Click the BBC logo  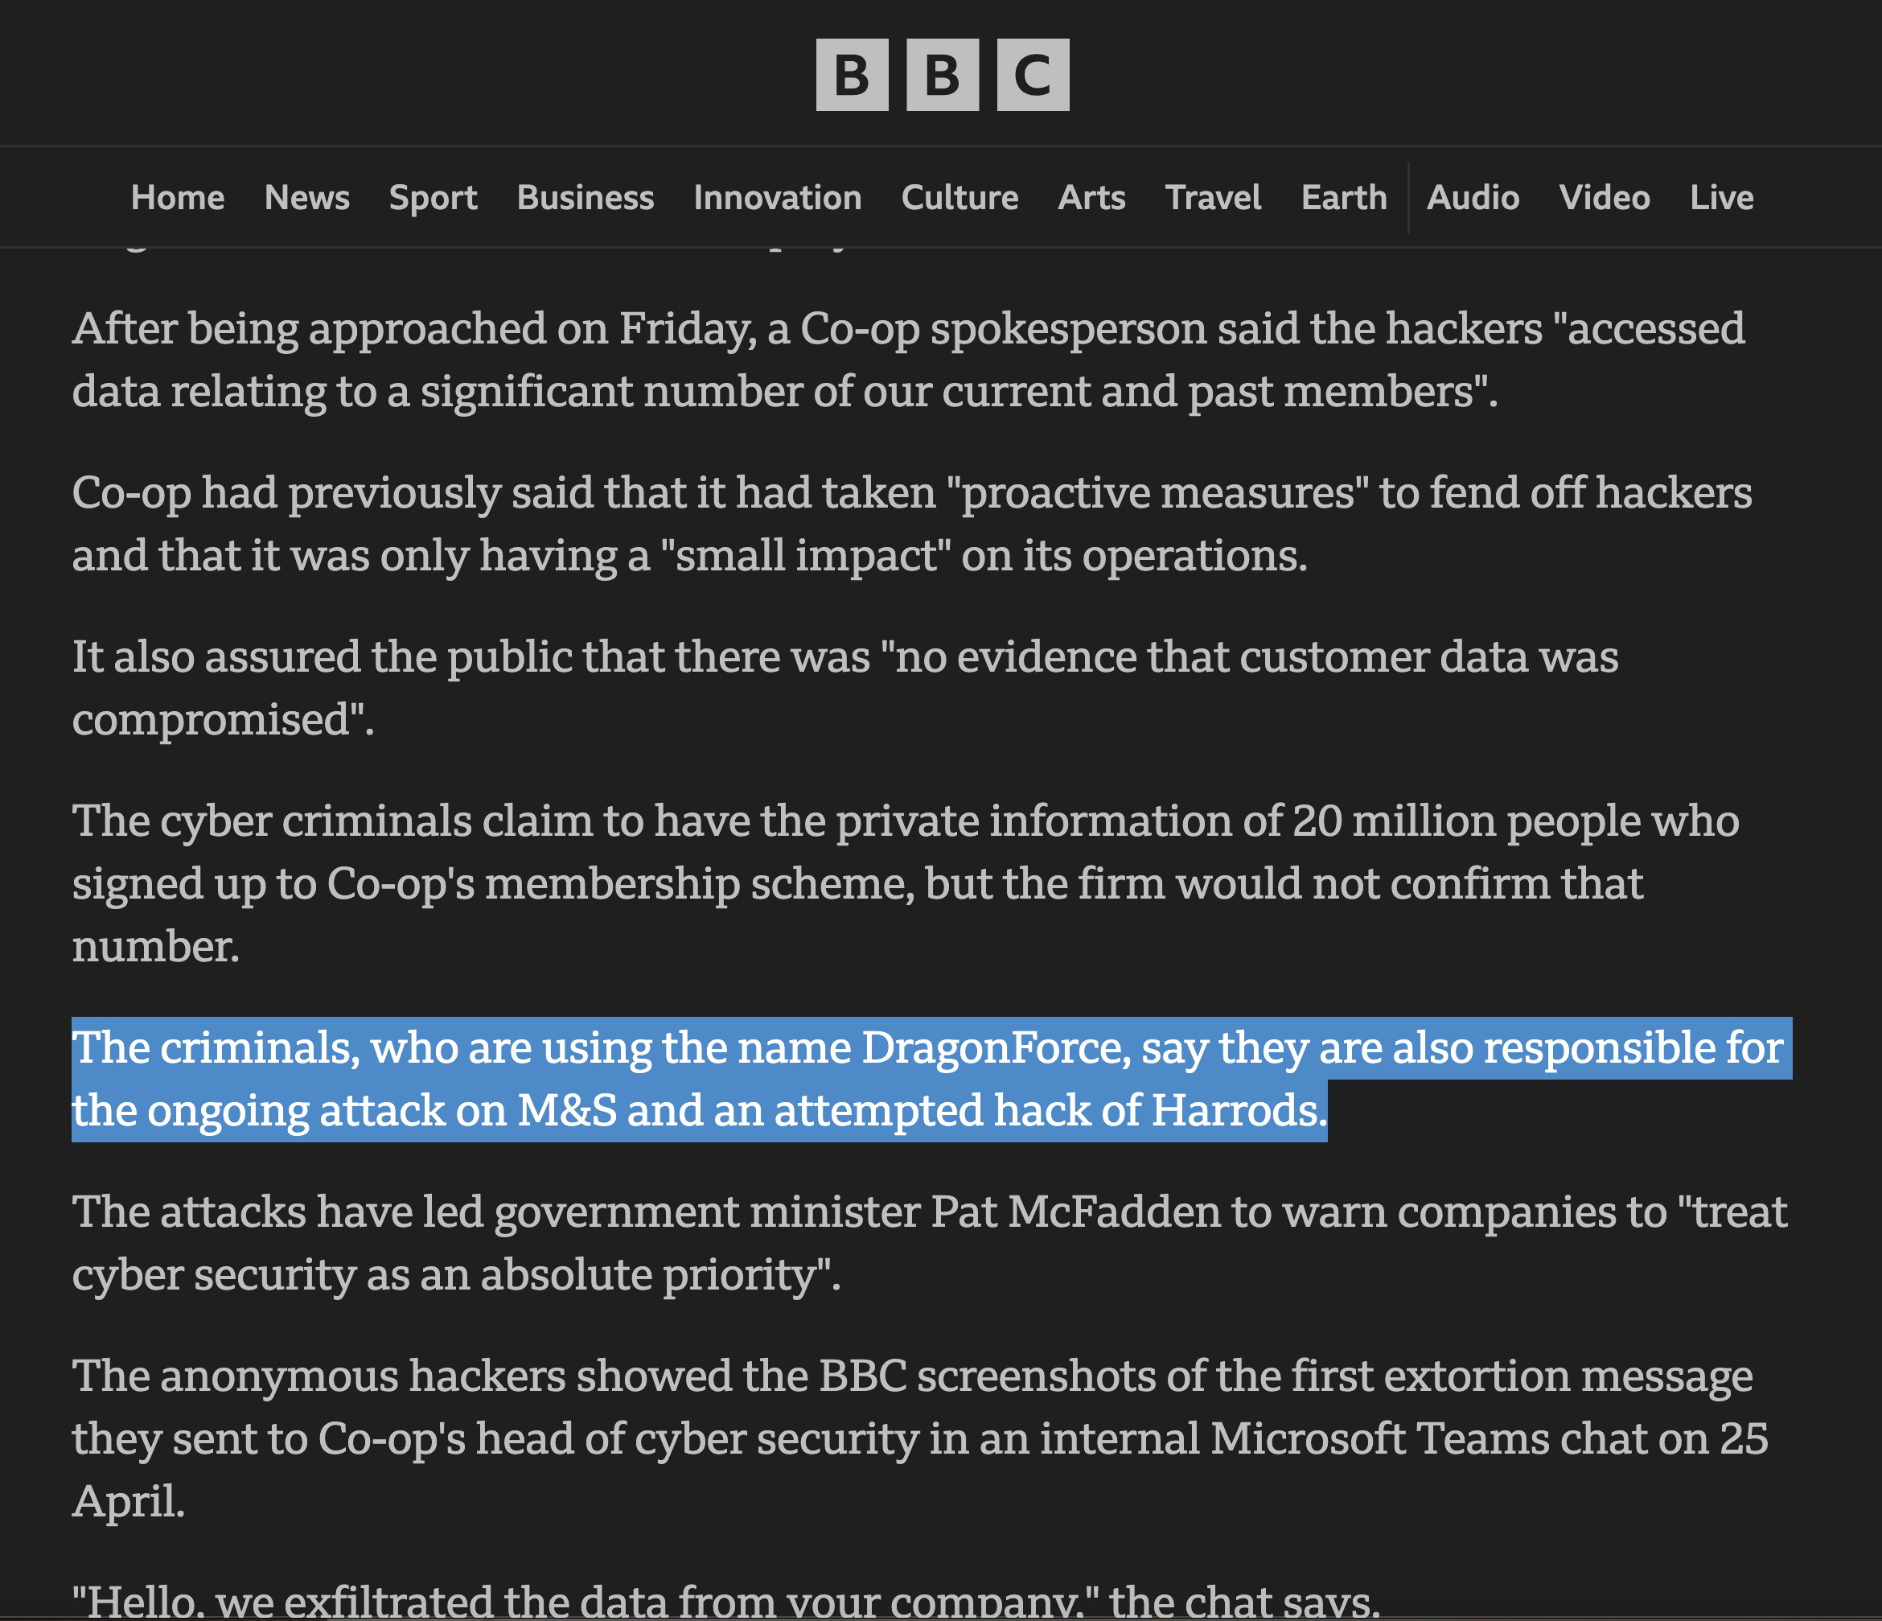coord(942,75)
